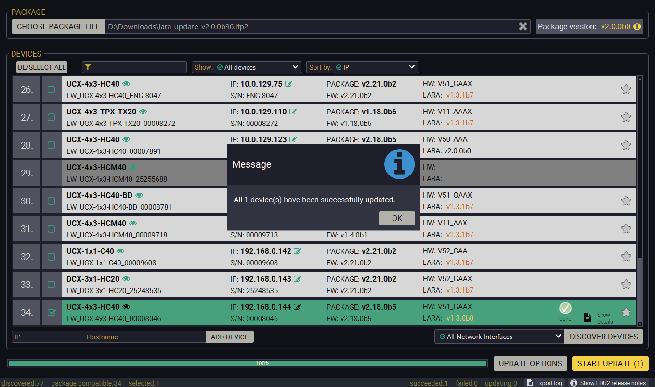The image size is (655, 387).
Task: Open Show LDU2 release notes
Action: [608, 383]
